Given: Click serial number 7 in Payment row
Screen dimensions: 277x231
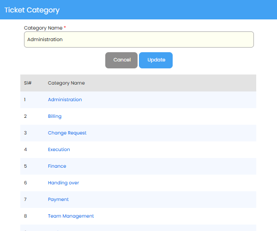Looking at the screenshot, I should (x=25, y=200).
